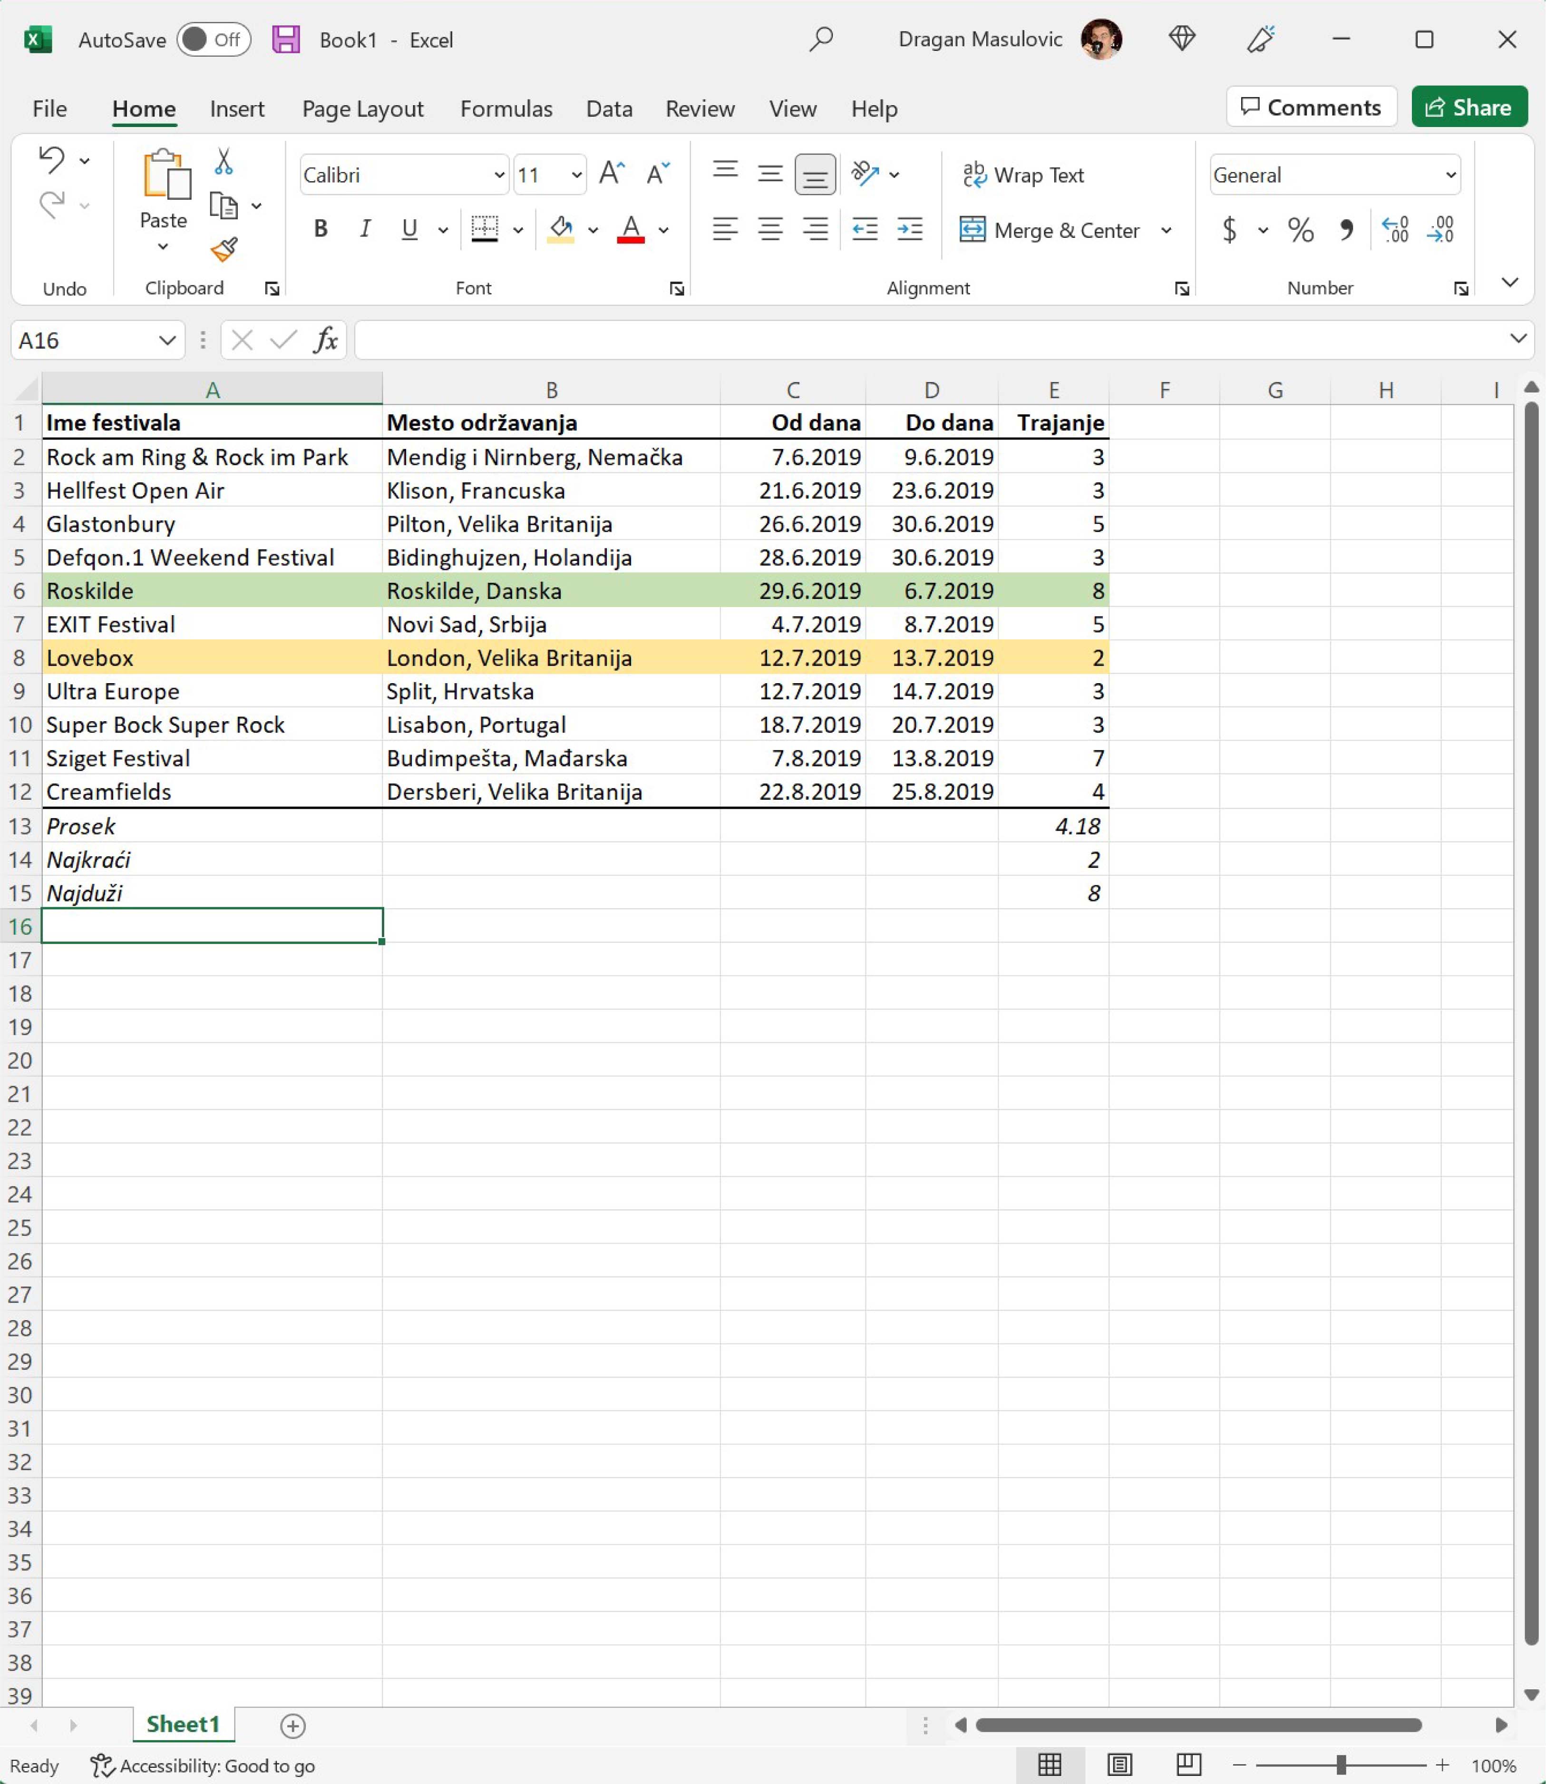Screen dimensions: 1546x1784
Task: Switch to the Insert ribbon tab
Action: click(x=236, y=109)
